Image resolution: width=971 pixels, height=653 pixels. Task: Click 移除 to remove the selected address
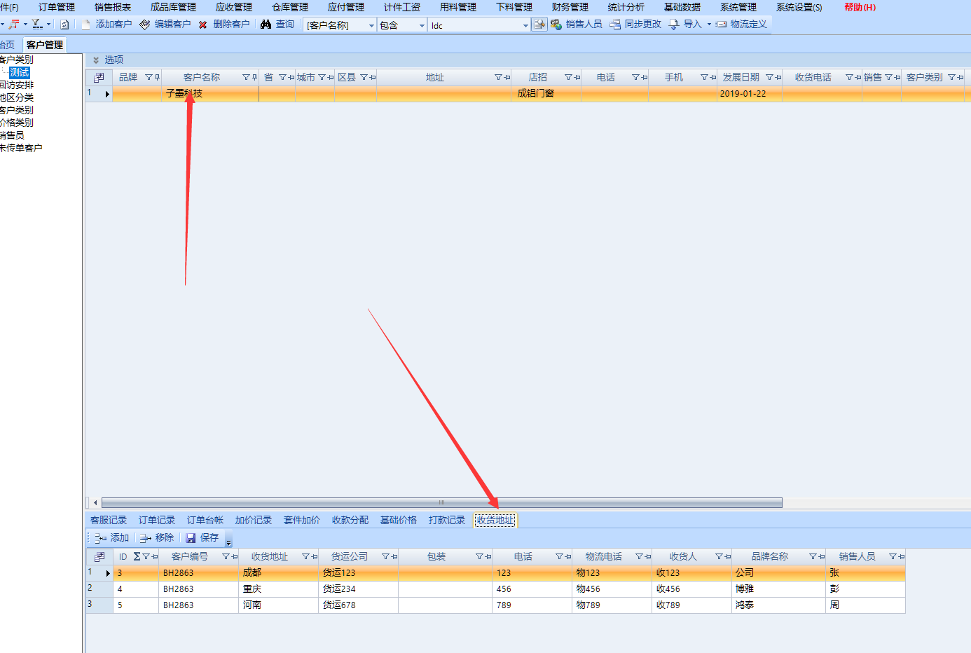click(157, 538)
